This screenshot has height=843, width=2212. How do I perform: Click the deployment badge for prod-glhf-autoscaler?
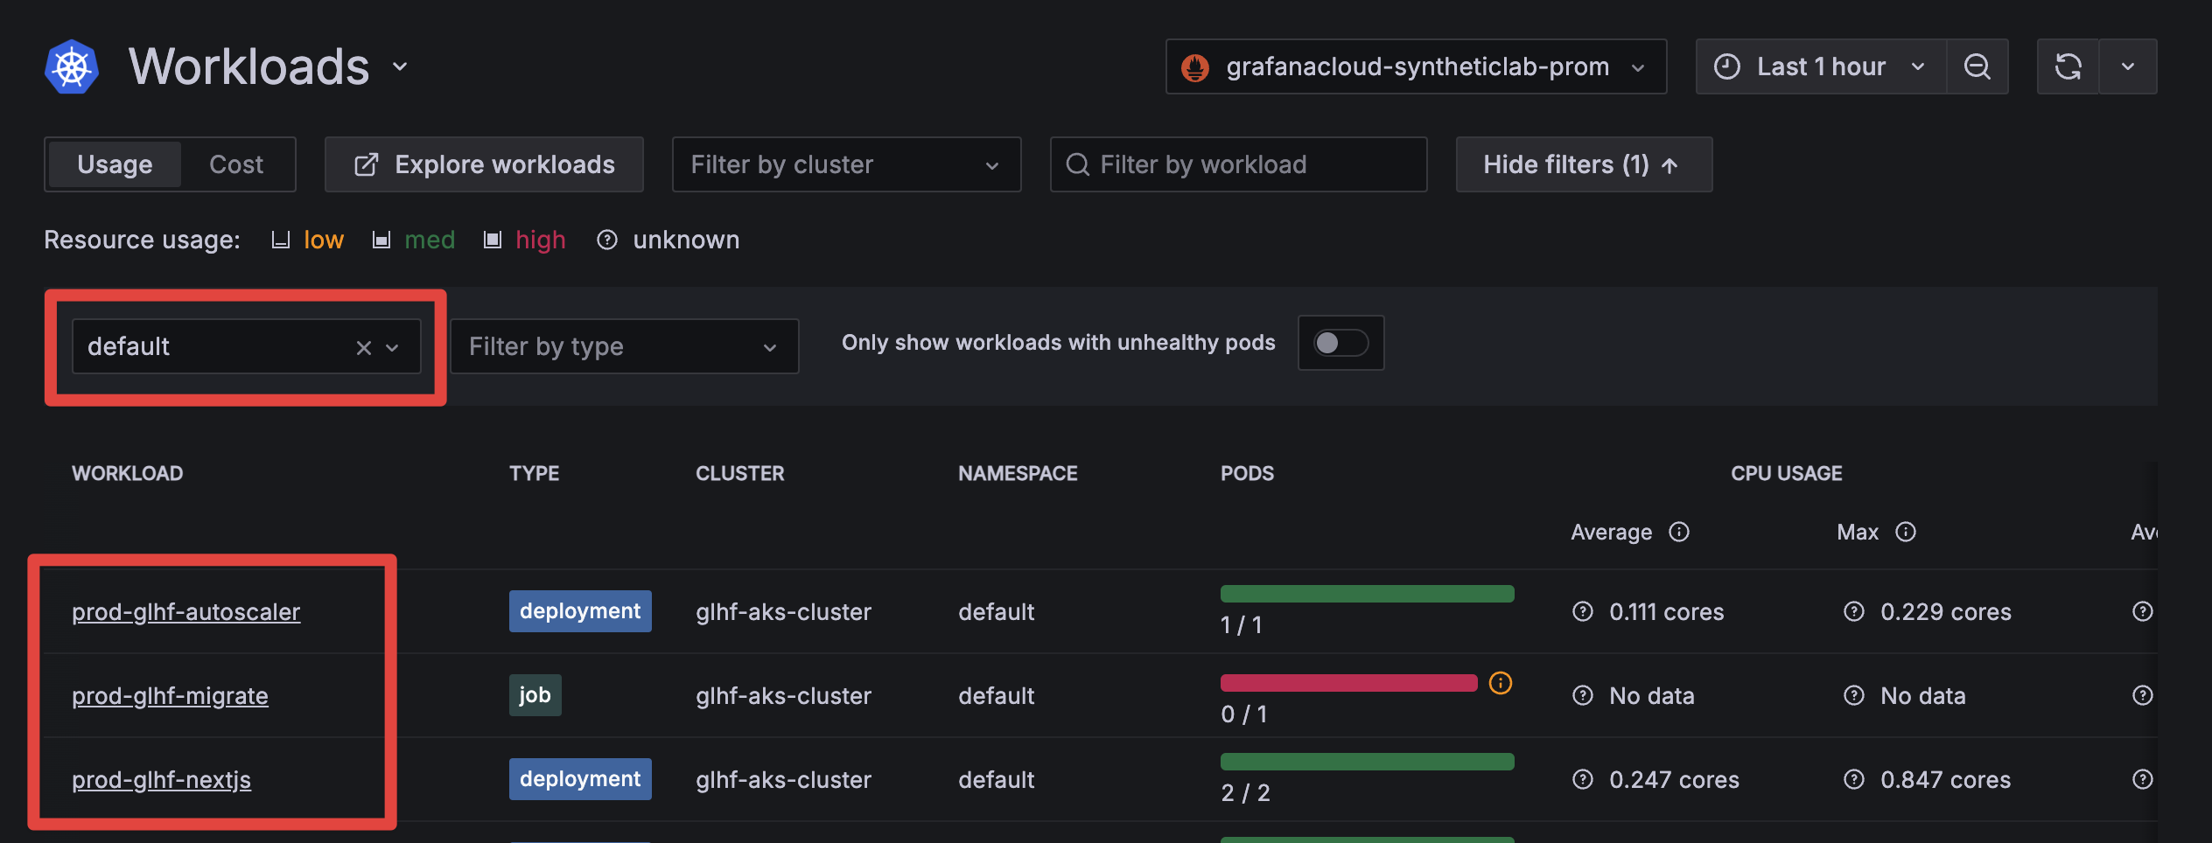coord(580,611)
